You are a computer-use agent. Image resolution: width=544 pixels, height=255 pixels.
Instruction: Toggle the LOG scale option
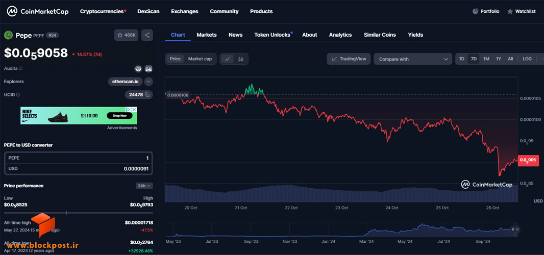(527, 59)
